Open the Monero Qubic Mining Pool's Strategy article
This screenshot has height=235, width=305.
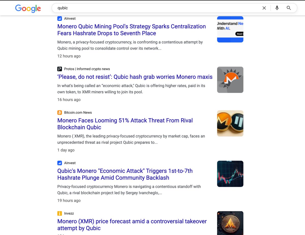click(132, 30)
